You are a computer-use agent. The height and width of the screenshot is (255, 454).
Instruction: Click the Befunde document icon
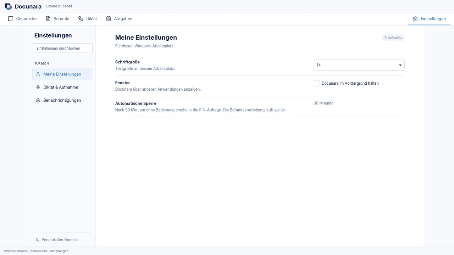point(48,19)
